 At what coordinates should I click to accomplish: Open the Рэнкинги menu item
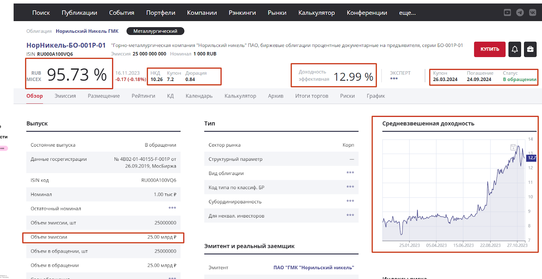point(242,13)
